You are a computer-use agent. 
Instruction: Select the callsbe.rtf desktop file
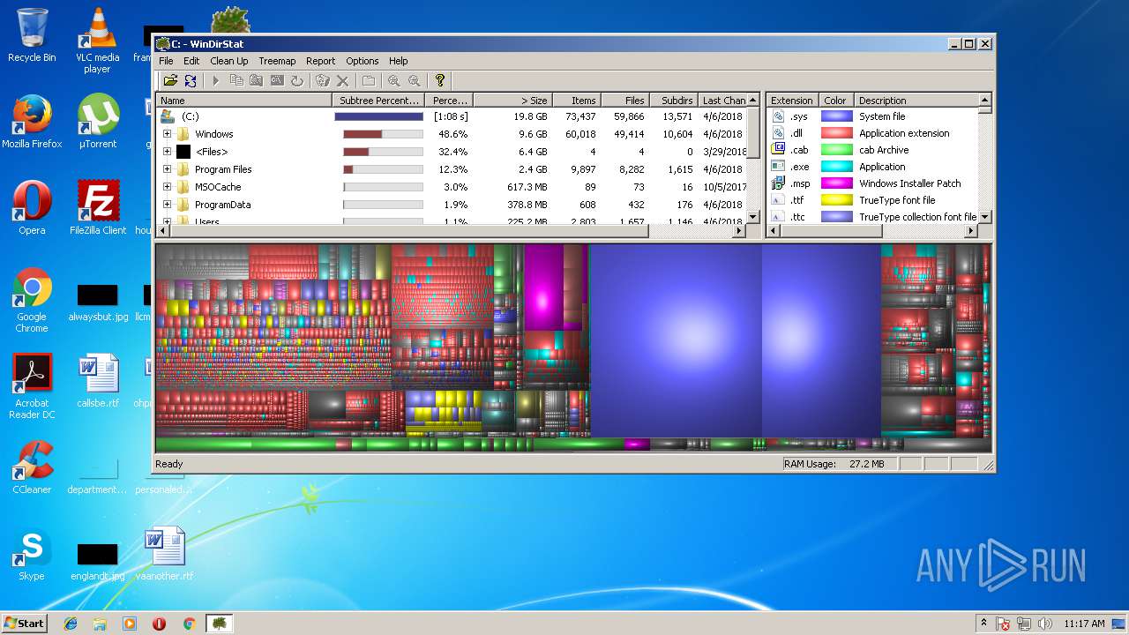pos(97,381)
